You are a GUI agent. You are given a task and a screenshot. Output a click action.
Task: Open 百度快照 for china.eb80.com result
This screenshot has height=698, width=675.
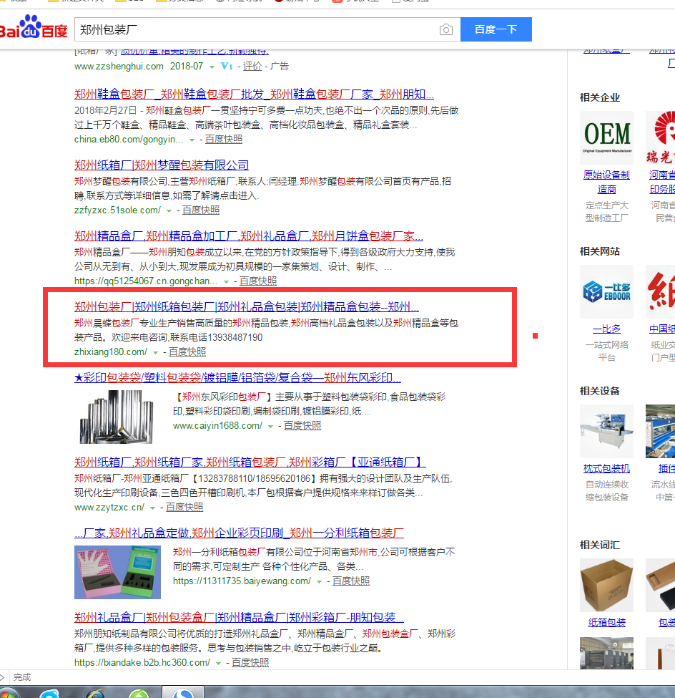tap(224, 140)
